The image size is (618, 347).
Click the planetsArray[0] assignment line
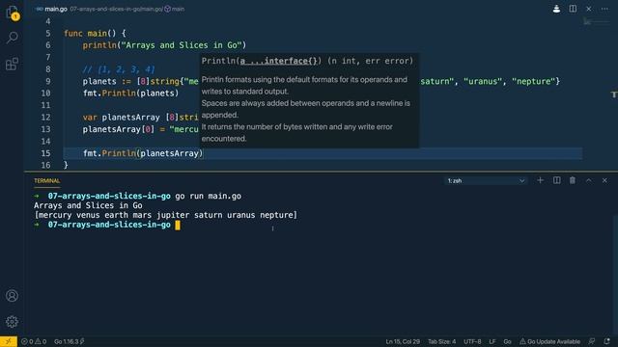point(140,129)
